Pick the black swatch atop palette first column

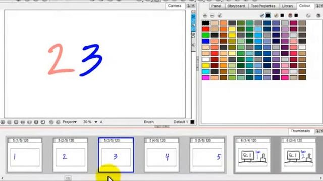tap(205, 23)
